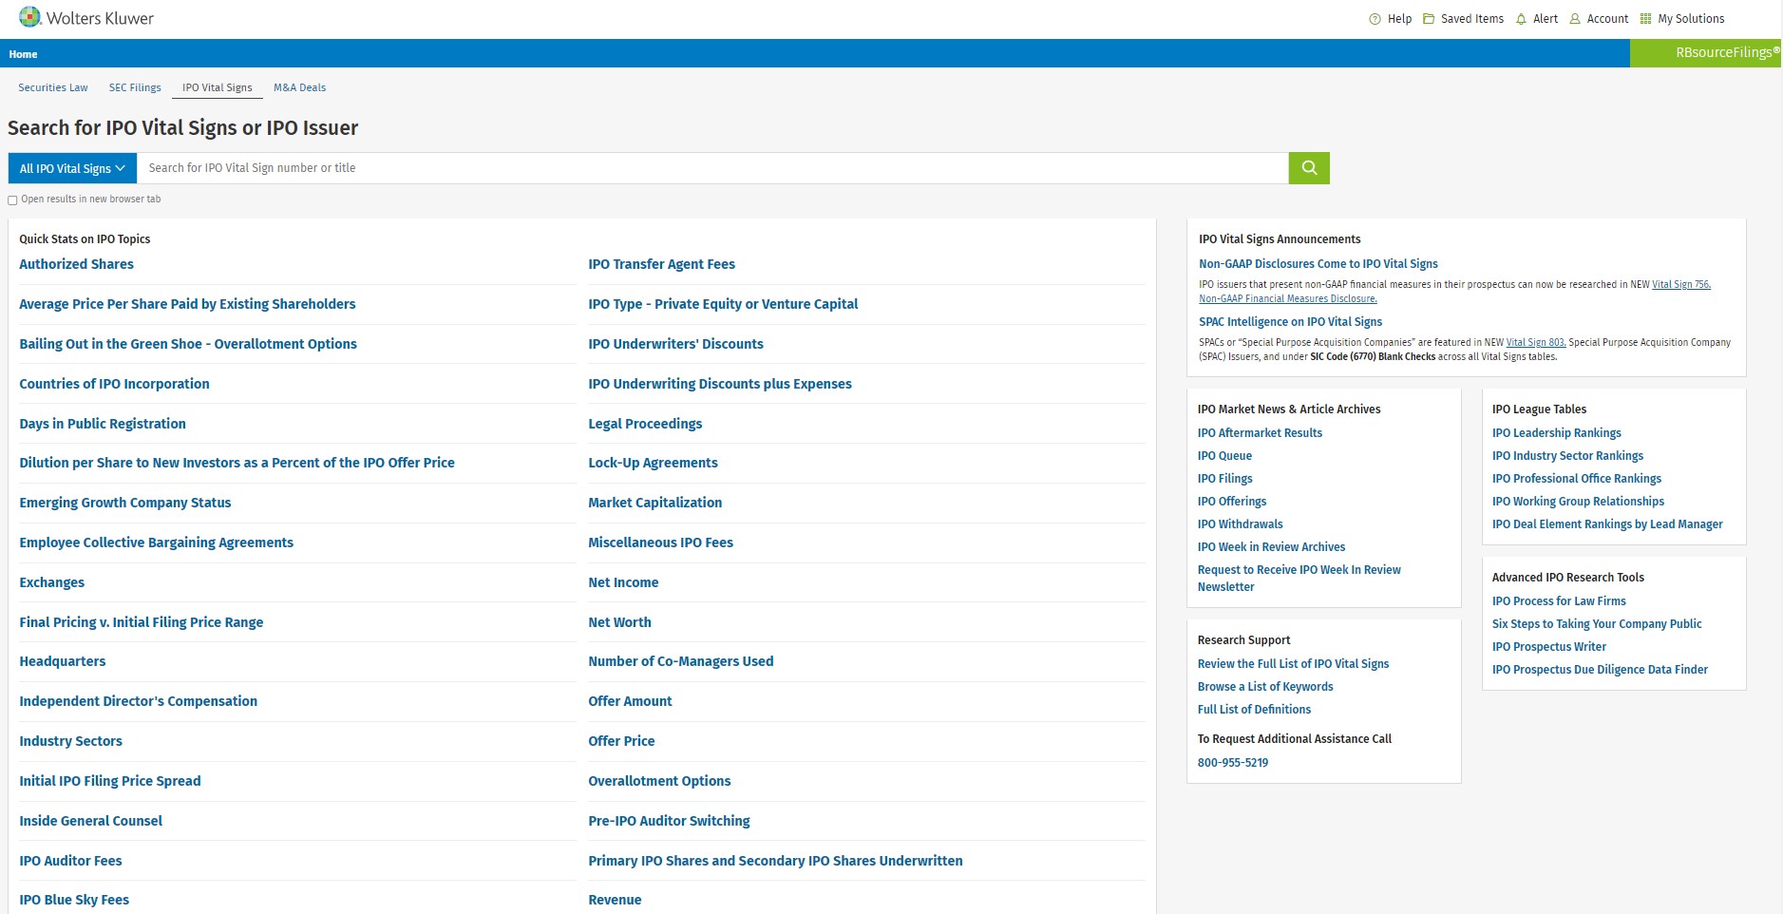Click the RBsourceFilings green button
The width and height of the screenshot is (1783, 914).
click(1705, 53)
